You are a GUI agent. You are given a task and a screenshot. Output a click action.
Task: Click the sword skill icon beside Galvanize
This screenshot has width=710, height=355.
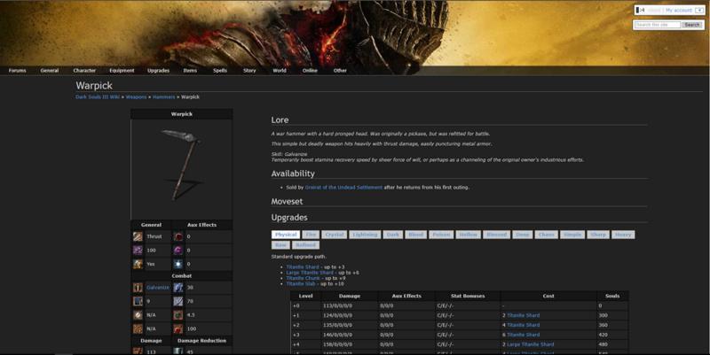pyautogui.click(x=138, y=287)
